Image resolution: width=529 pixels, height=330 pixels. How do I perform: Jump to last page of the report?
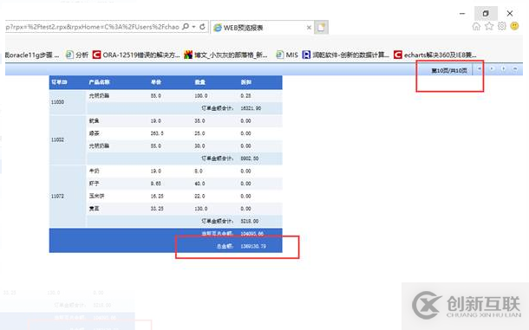[x=515, y=69]
